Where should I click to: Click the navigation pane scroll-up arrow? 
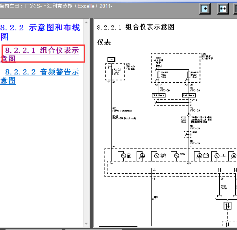tap(87, 22)
